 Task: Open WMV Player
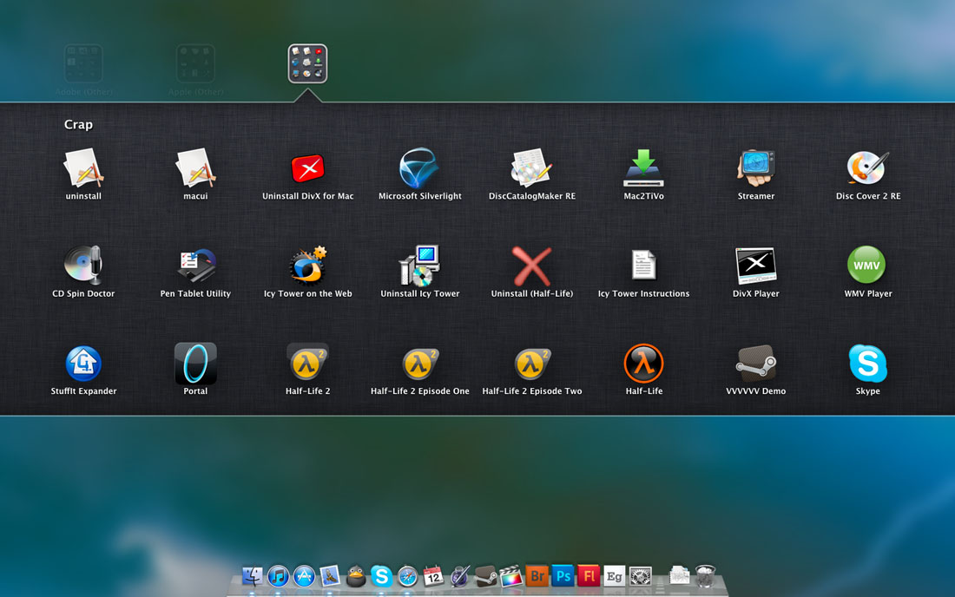tap(867, 266)
